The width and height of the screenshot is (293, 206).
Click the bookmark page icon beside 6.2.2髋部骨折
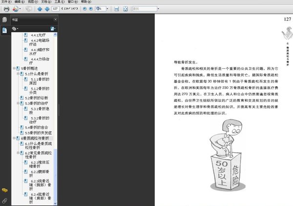[26, 171]
